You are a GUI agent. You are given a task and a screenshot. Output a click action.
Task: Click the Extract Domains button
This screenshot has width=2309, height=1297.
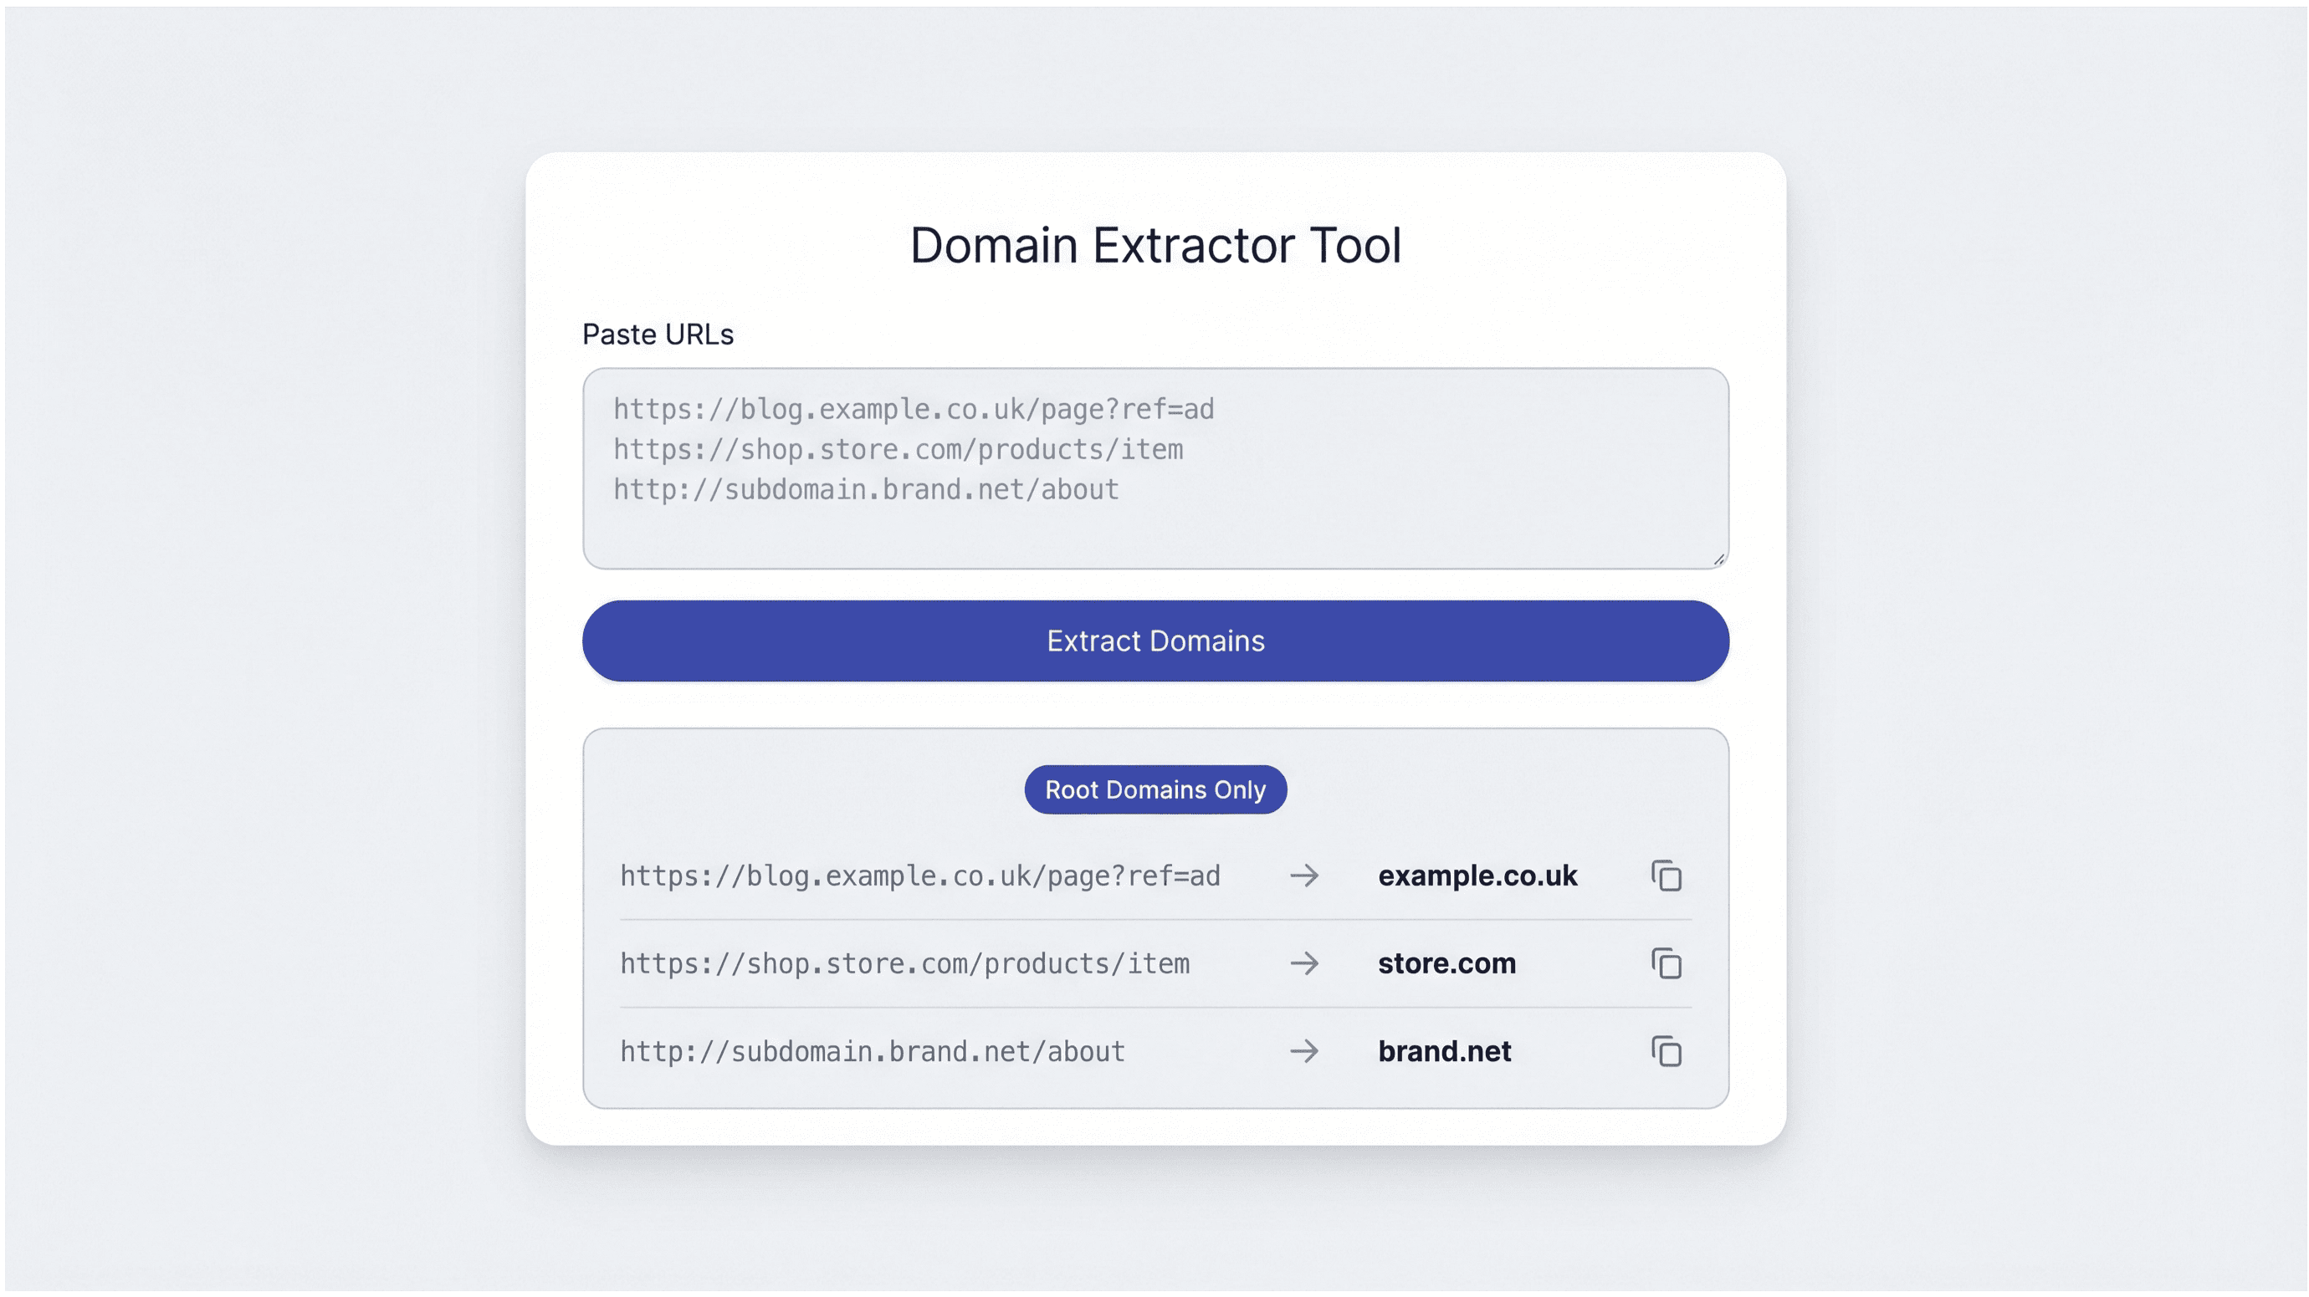pos(1155,641)
